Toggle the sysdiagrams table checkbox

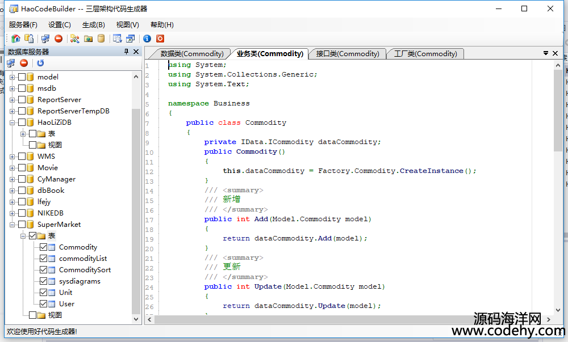click(x=43, y=281)
